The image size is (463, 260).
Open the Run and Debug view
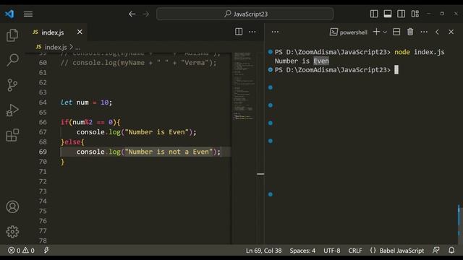12,110
